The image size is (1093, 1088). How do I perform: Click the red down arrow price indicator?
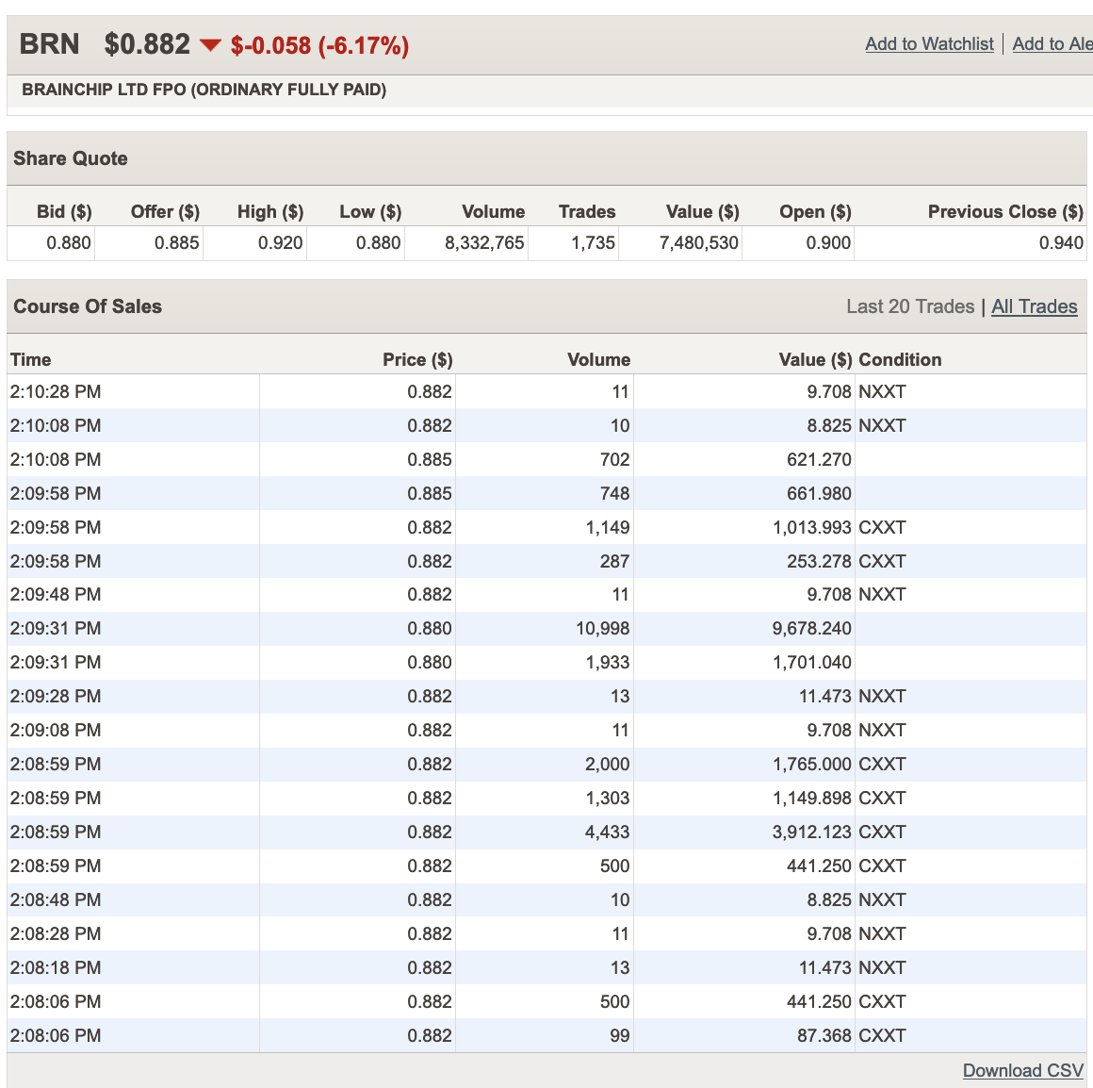pos(210,45)
